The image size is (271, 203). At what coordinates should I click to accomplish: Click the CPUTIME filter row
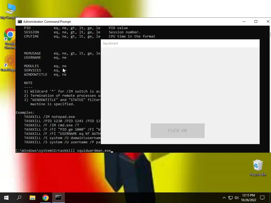(89, 36)
